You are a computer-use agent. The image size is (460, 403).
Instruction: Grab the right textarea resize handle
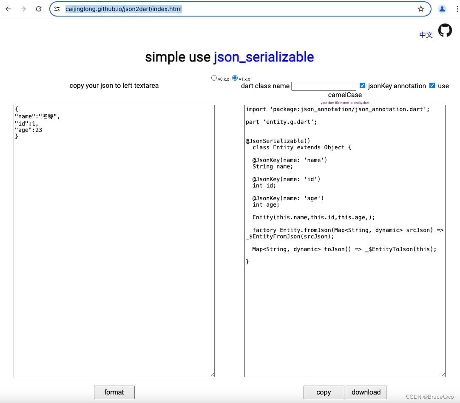(x=443, y=375)
